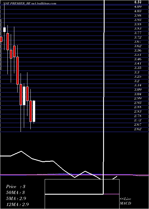Click the Price : 3 readout
This screenshot has height=209, width=149.
point(15,187)
